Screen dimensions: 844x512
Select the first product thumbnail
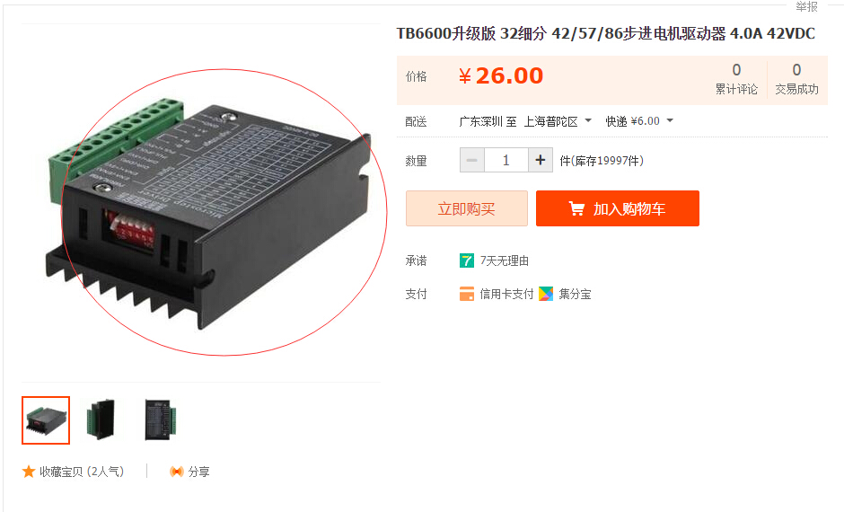tap(46, 420)
